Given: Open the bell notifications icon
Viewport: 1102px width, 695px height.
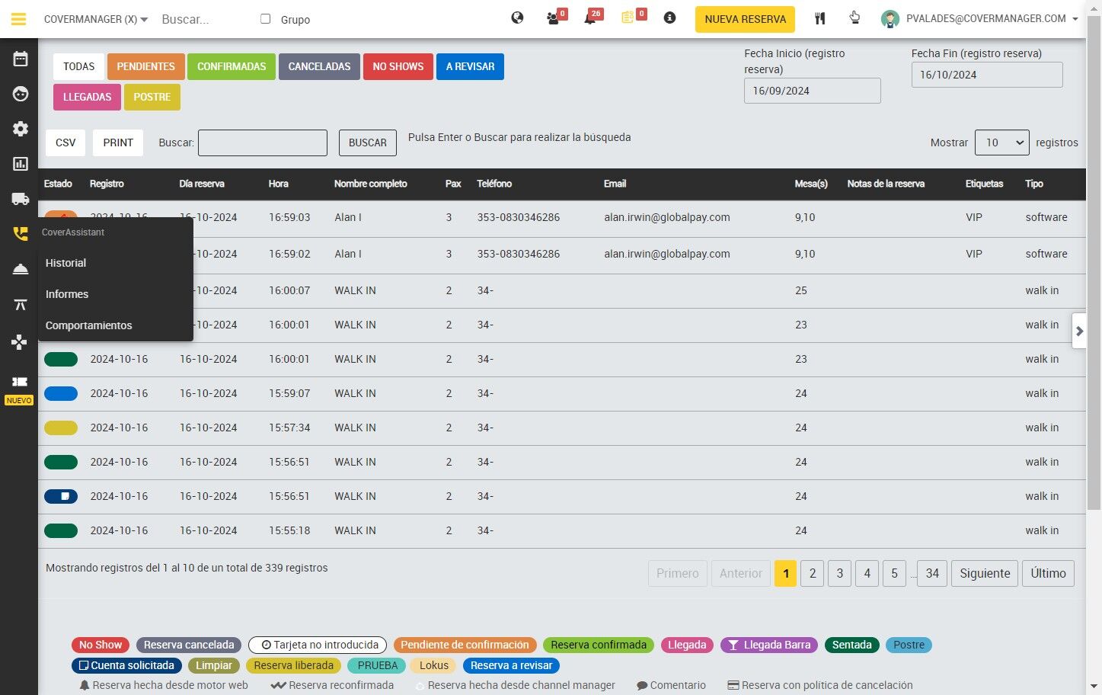Looking at the screenshot, I should (590, 18).
